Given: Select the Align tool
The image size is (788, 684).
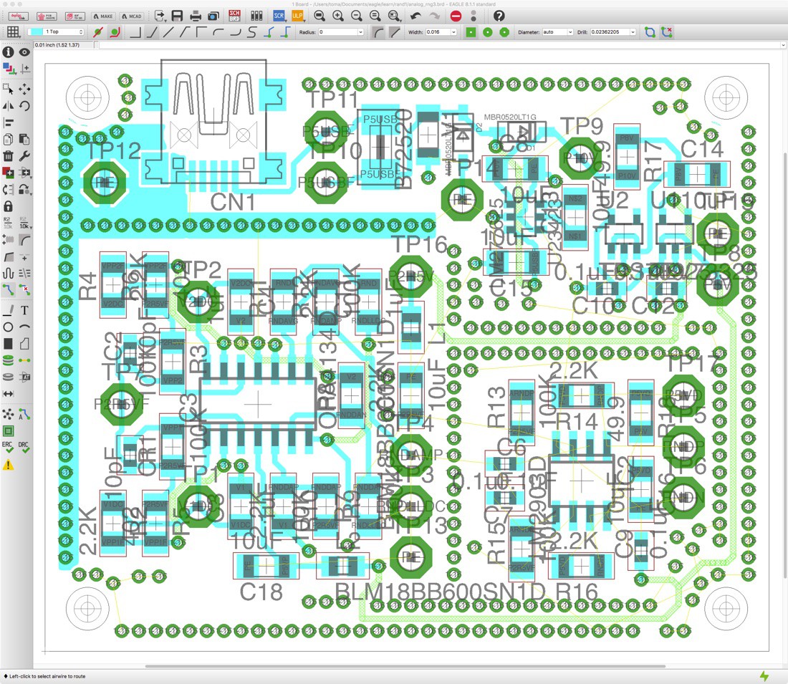Looking at the screenshot, I should tap(8, 122).
